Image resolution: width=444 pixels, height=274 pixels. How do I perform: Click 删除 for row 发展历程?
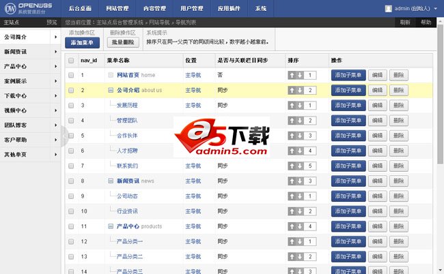tap(399, 106)
